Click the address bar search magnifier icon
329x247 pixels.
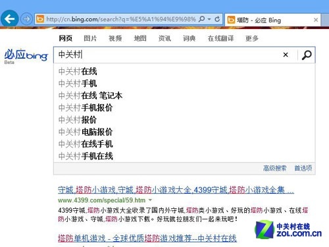click(x=201, y=19)
